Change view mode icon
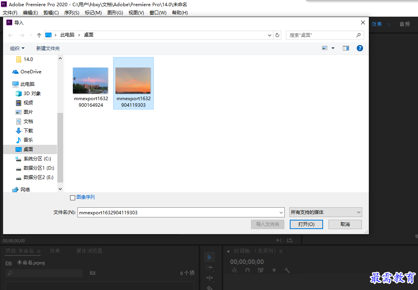 (x=324, y=48)
